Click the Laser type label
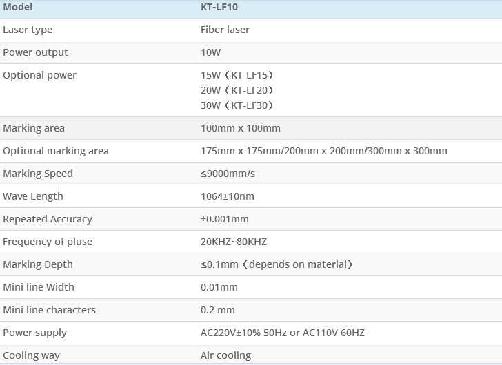The width and height of the screenshot is (502, 365). coord(28,30)
